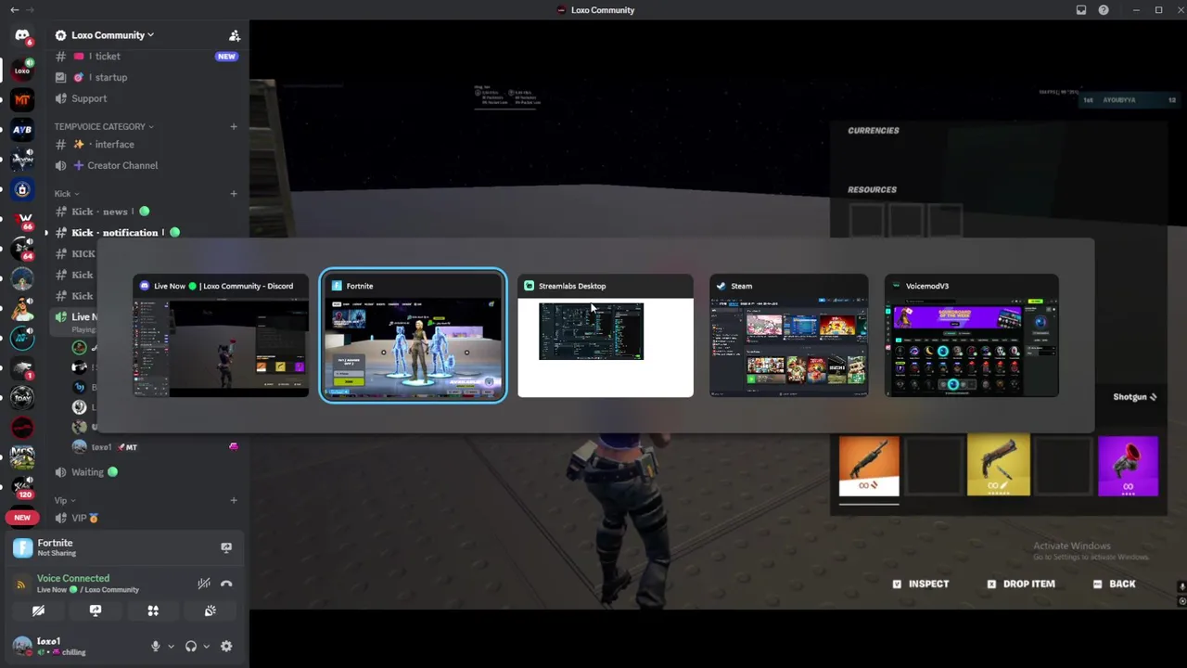
Task: Open the ticket channel
Action: [x=147, y=57]
